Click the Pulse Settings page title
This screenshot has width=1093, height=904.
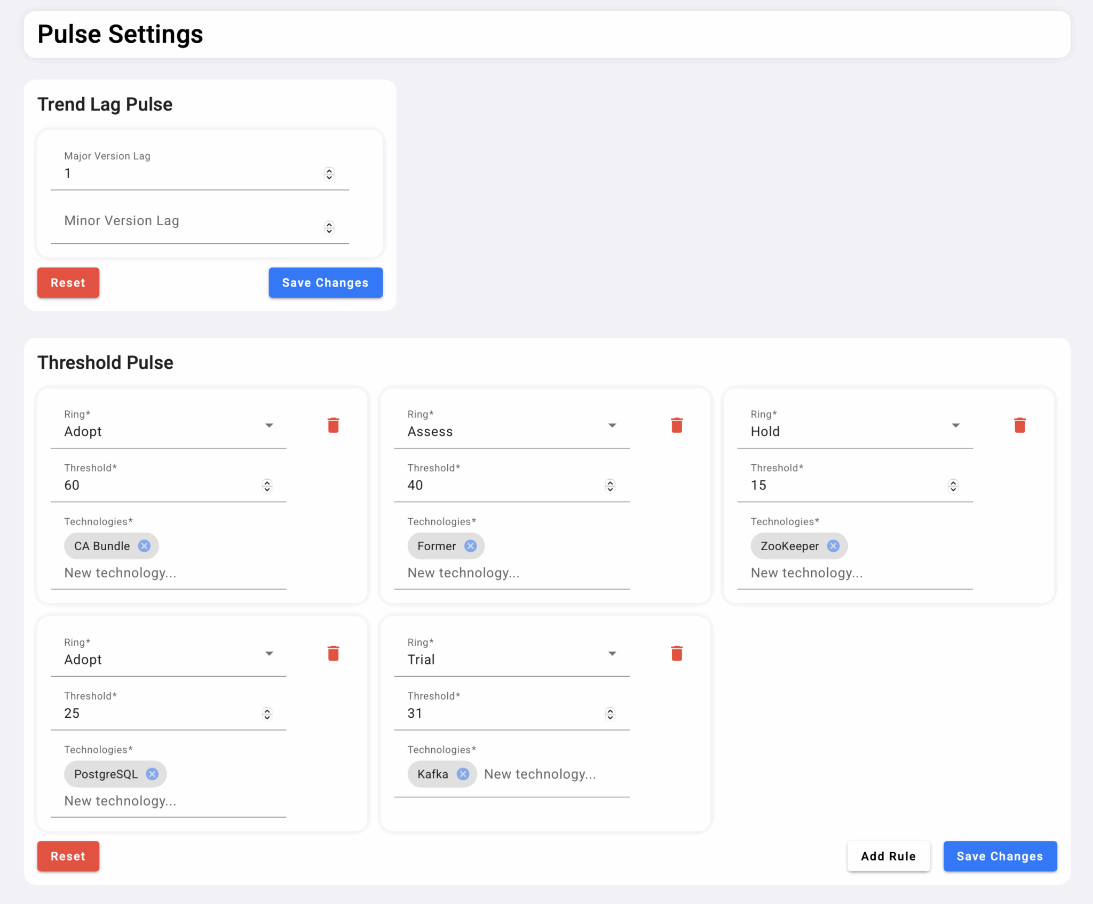pyautogui.click(x=120, y=35)
